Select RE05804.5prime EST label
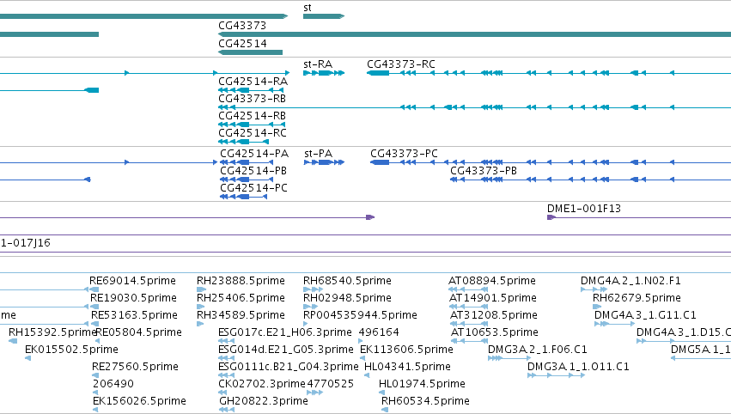 (x=139, y=333)
